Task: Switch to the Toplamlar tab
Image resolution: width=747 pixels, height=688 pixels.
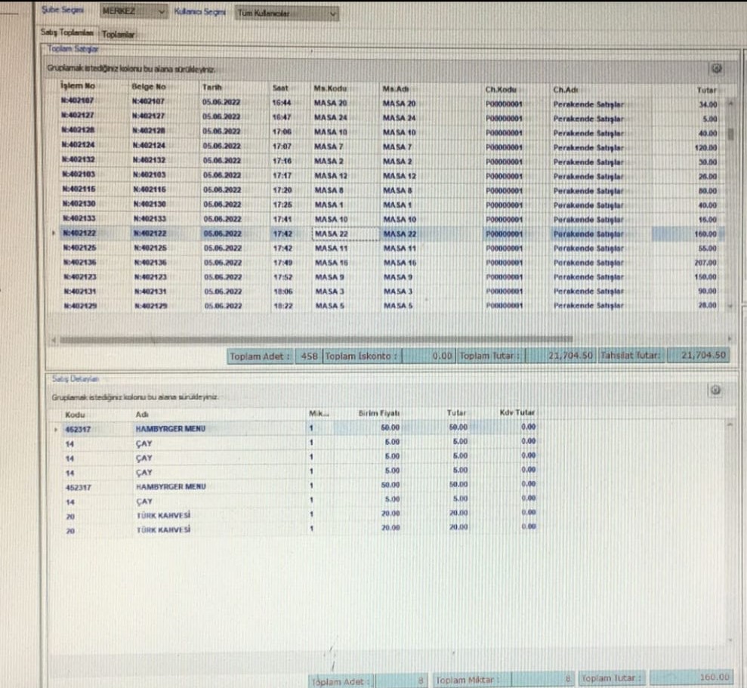Action: click(118, 34)
